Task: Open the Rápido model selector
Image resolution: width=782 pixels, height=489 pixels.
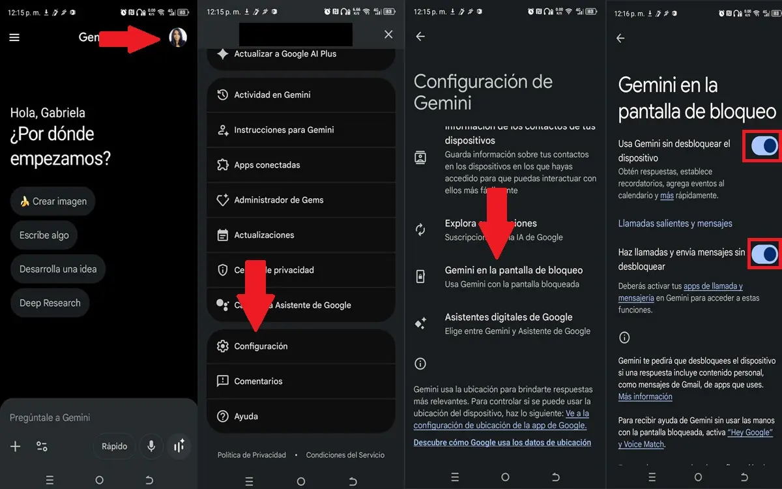Action: pos(114,446)
